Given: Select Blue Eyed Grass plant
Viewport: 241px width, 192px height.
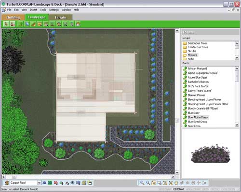Looking at the screenshot, I should pos(197,122).
